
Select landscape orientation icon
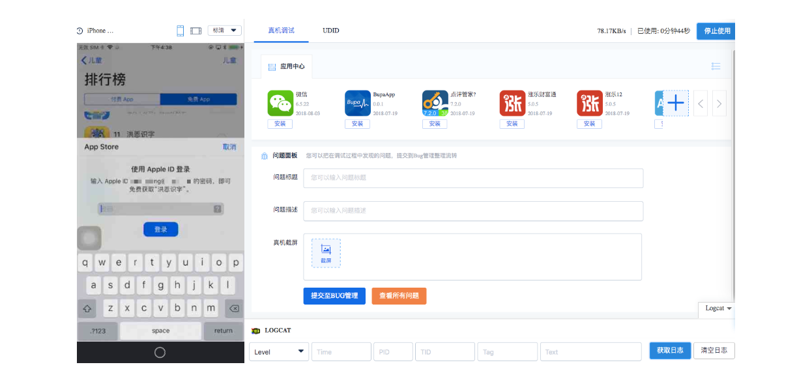click(x=196, y=31)
